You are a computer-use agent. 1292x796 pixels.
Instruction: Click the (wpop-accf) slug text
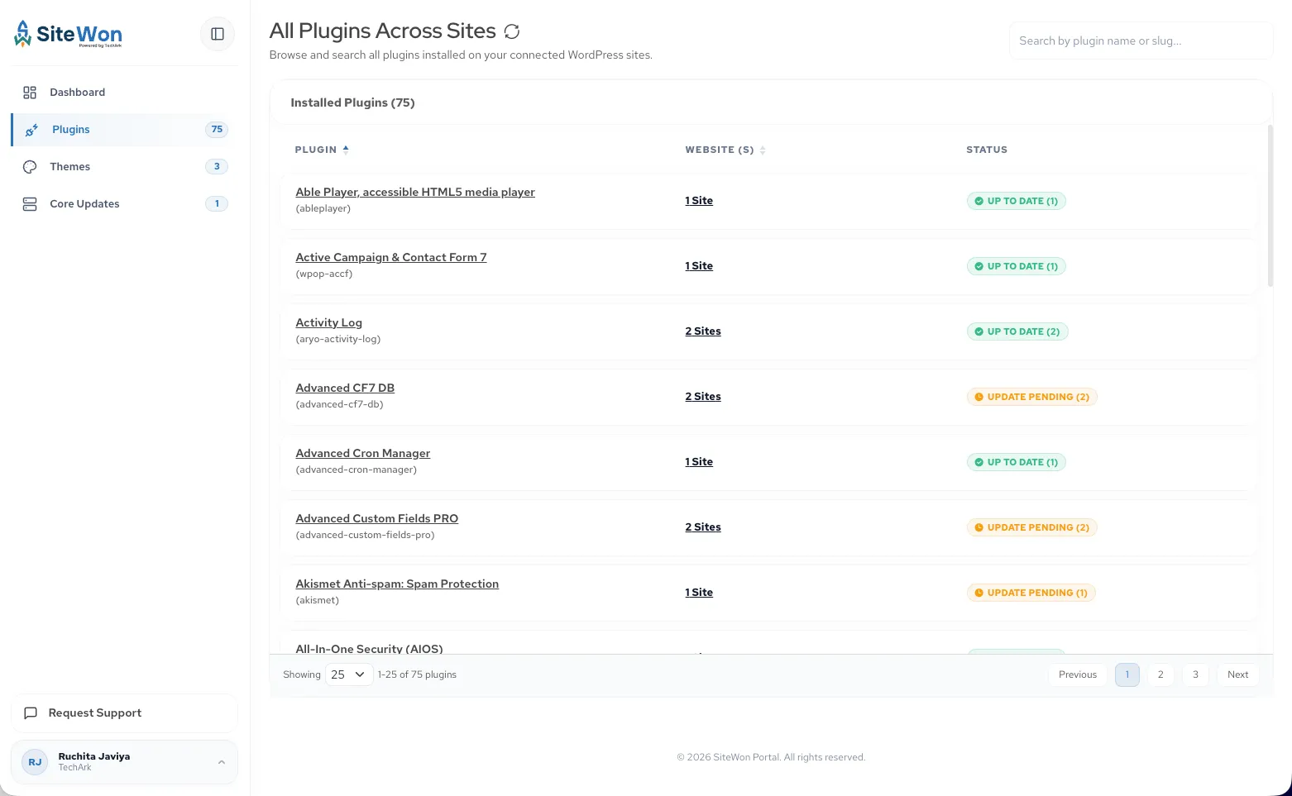(x=324, y=274)
